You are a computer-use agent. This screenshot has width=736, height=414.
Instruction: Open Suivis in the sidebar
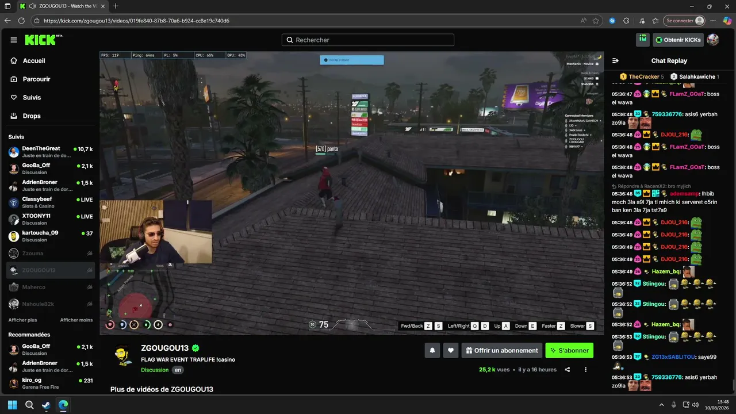pyautogui.click(x=32, y=97)
